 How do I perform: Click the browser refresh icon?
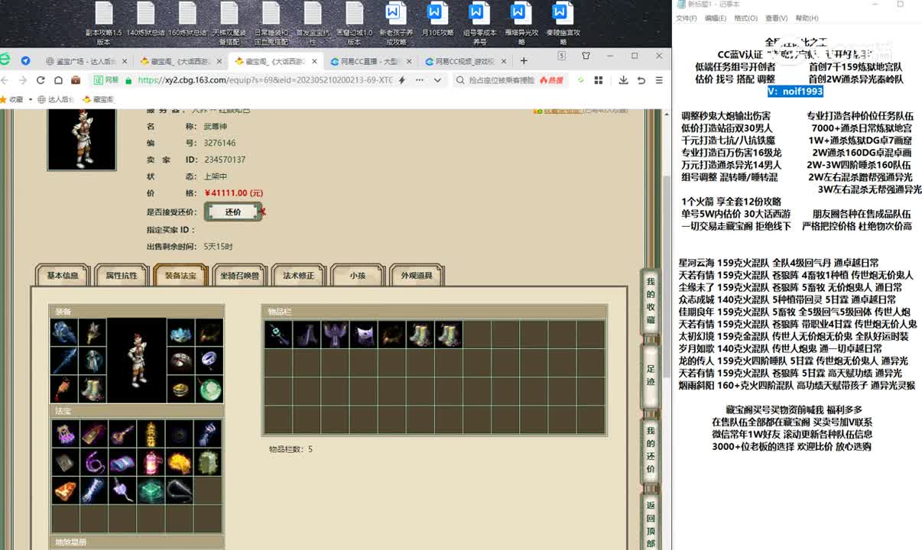tap(38, 80)
